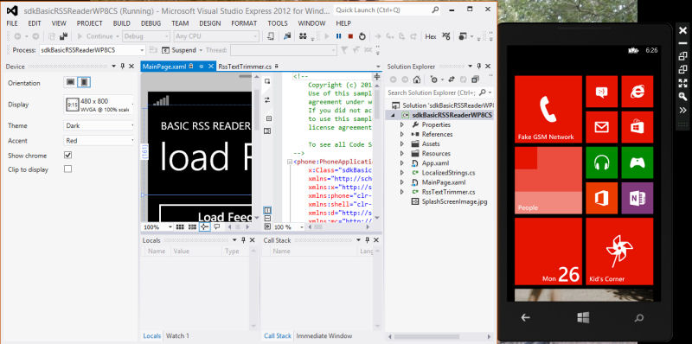The height and width of the screenshot is (344, 692).
Task: Open Messaging tile on emulator
Action: click(x=601, y=92)
